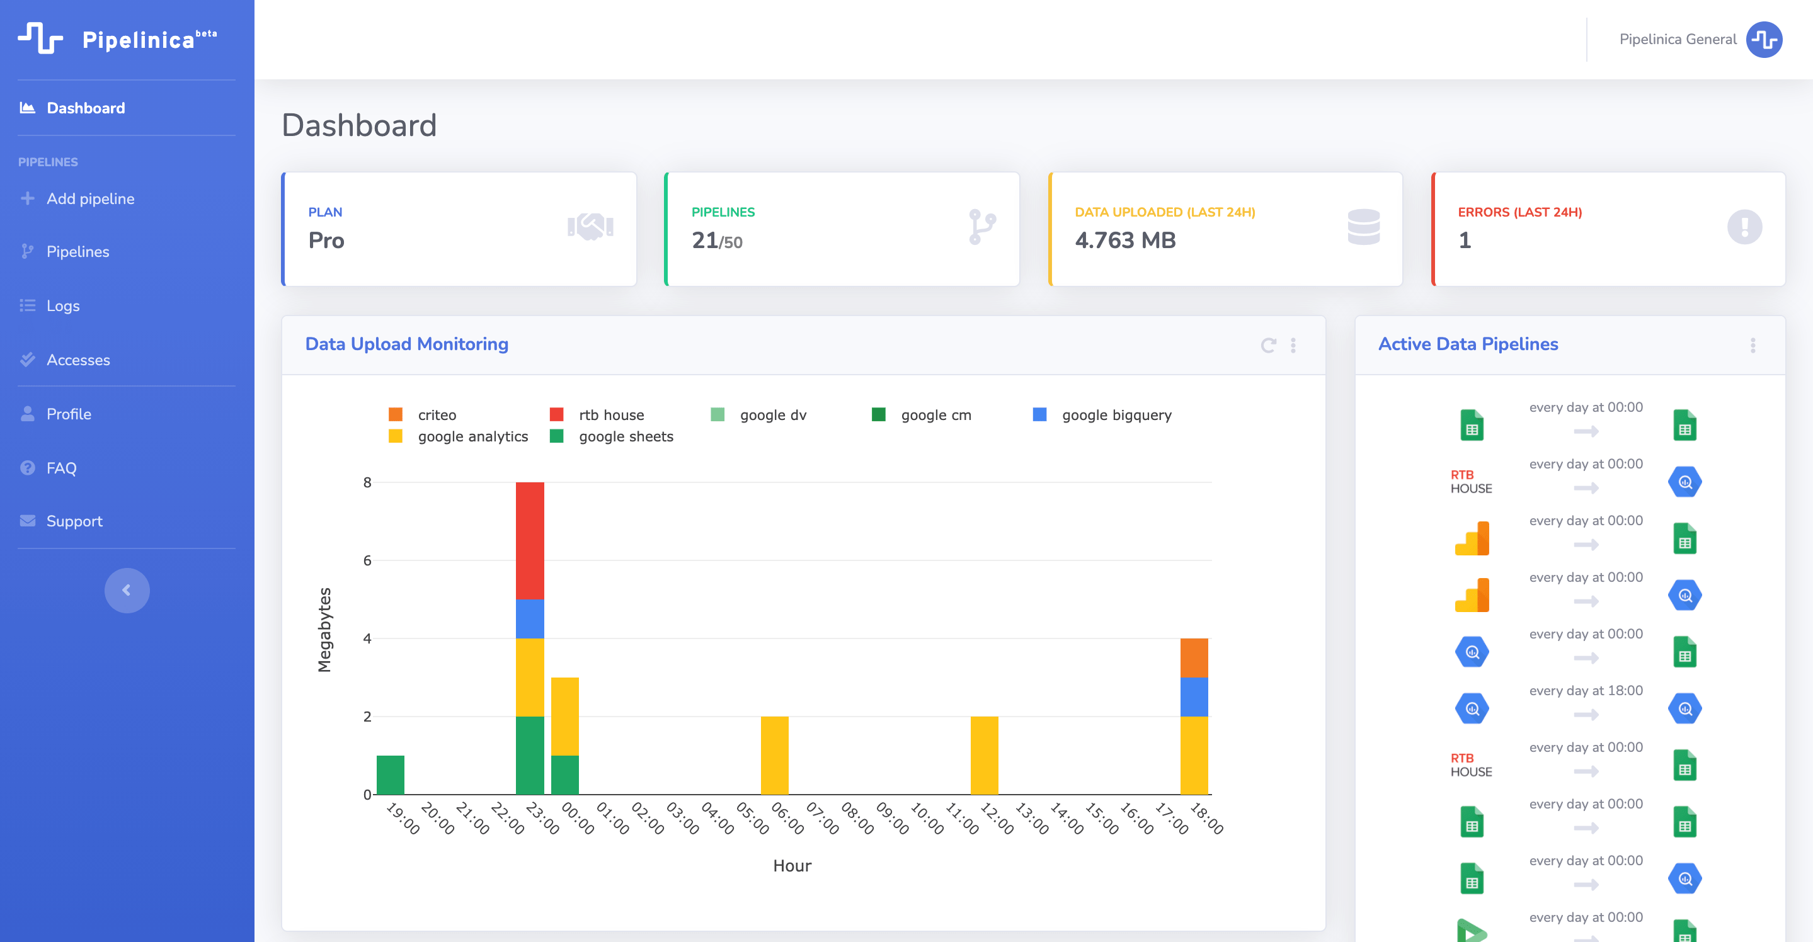Click the google analytics yellow legend swatch

(x=396, y=436)
